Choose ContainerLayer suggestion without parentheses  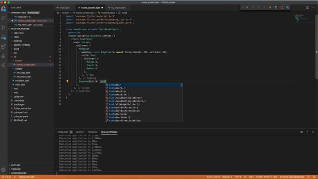[144, 114]
